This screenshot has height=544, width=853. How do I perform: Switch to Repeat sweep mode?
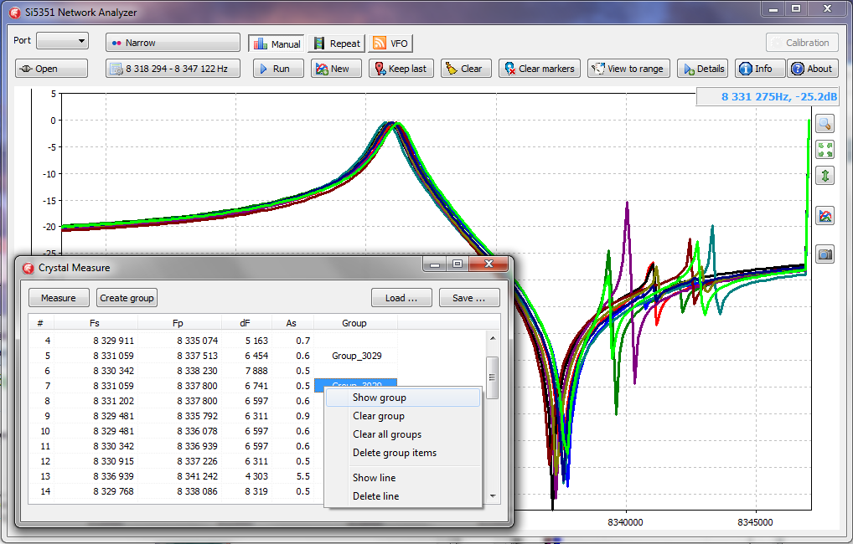tap(335, 44)
